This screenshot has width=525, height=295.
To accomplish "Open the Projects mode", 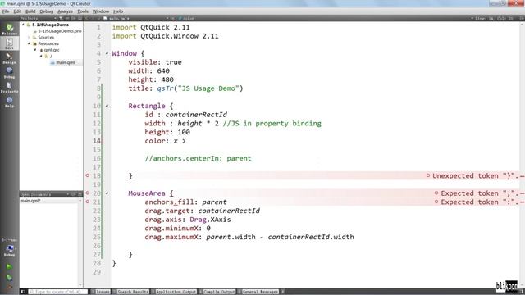I will [x=9, y=88].
